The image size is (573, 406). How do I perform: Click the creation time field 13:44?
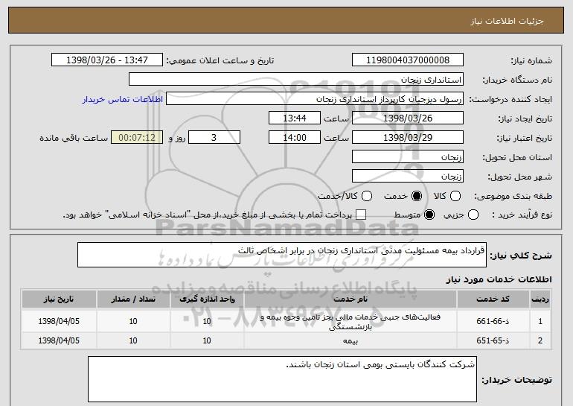click(x=295, y=118)
